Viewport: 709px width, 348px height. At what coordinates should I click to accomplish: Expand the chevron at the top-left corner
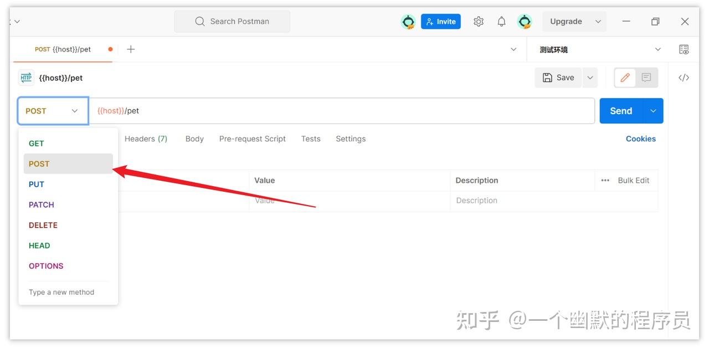(17, 22)
